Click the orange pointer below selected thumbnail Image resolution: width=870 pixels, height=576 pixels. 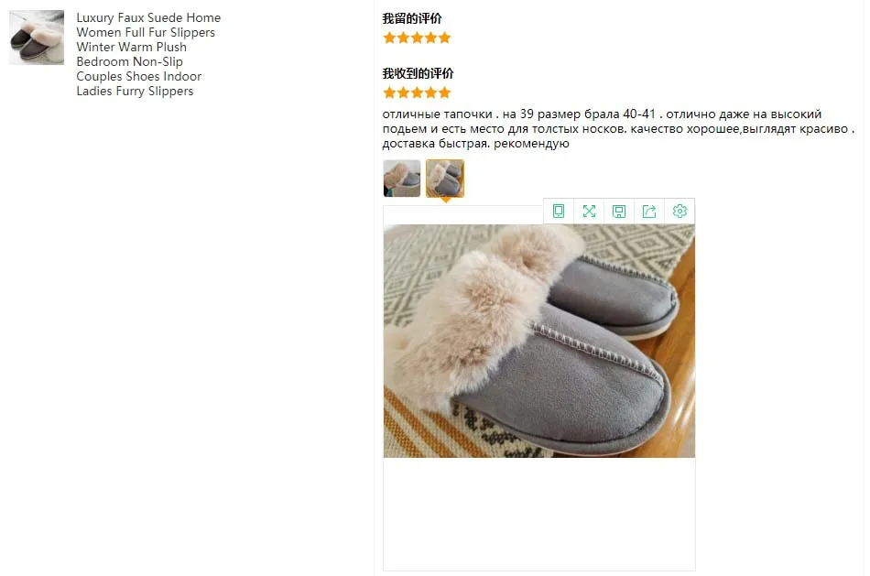[x=445, y=201]
